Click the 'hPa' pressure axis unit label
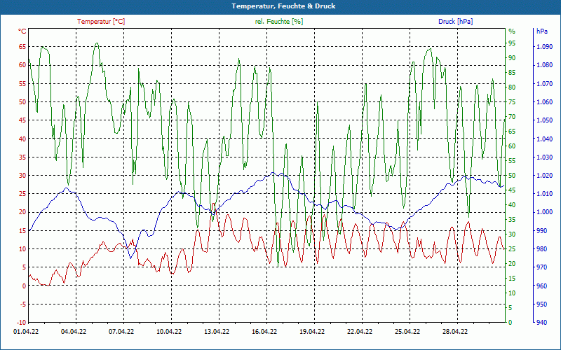Image resolution: width=561 pixels, height=350 pixels. (x=541, y=31)
